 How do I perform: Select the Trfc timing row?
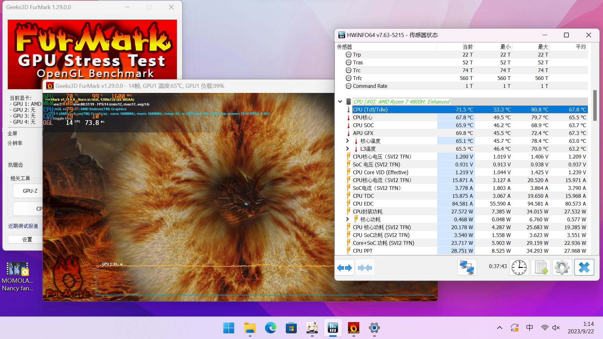(x=467, y=78)
